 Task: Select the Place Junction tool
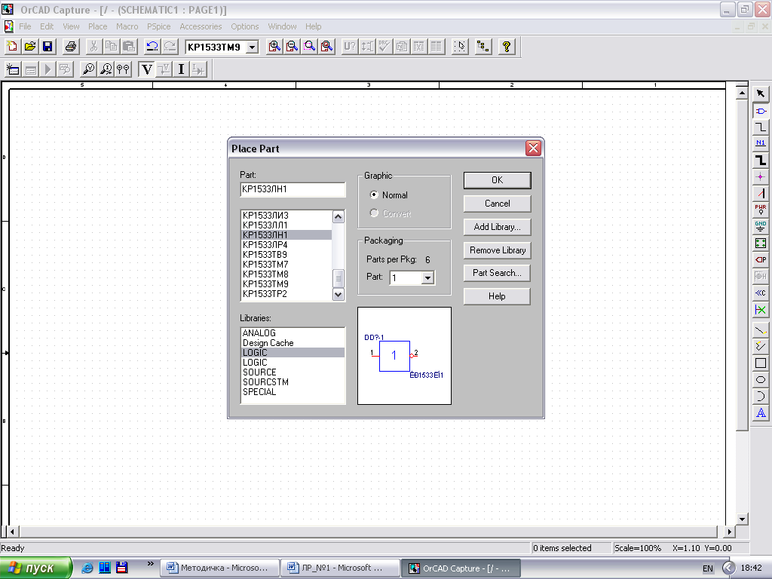coord(761,176)
